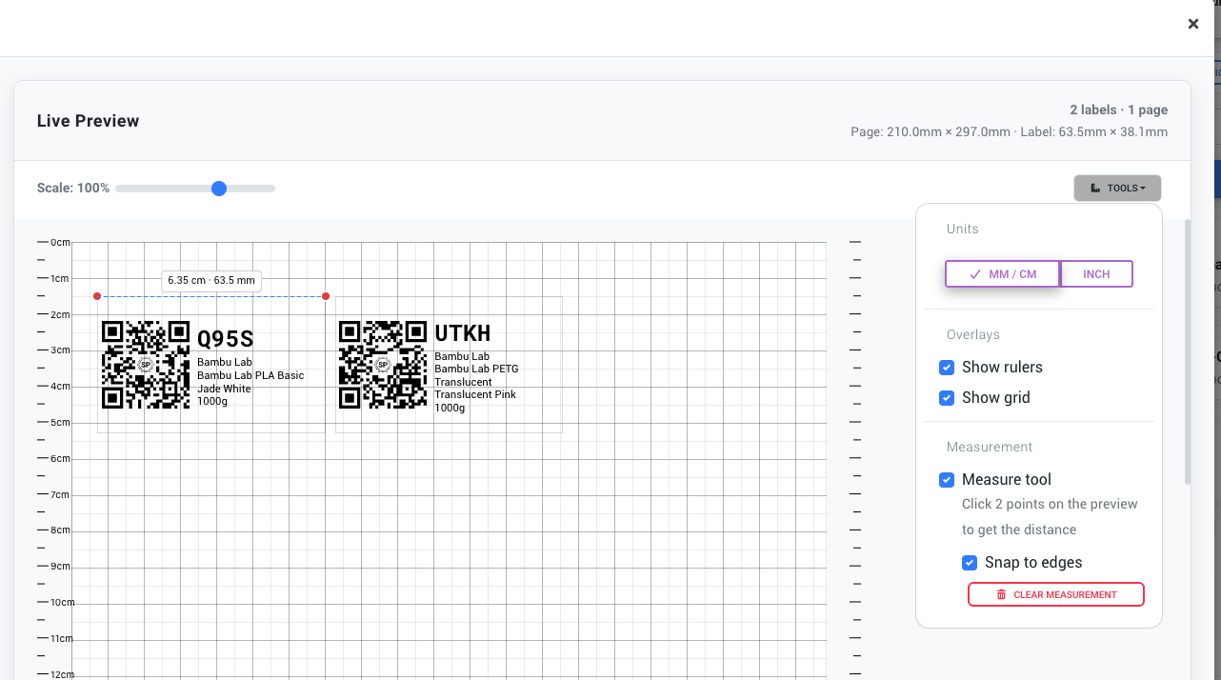This screenshot has width=1221, height=680.
Task: Click the checkmark icon in MM / CM
Action: tap(974, 274)
